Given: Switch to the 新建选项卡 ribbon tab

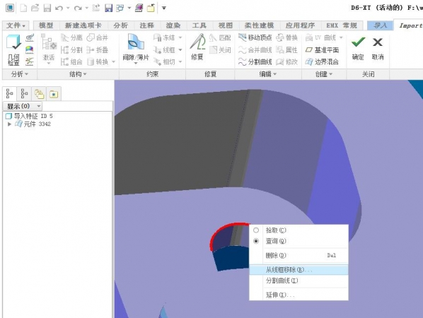Looking at the screenshot, I should click(x=83, y=25).
